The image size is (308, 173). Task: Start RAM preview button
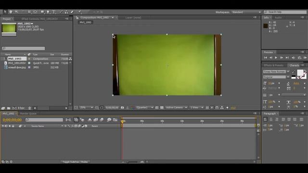coord(305,58)
